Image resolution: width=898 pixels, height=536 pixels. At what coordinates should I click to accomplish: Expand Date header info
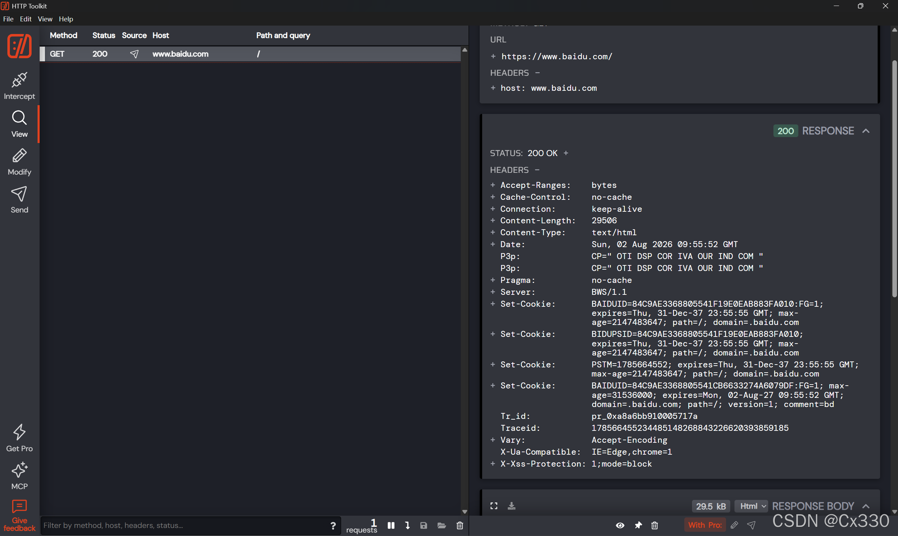point(493,244)
